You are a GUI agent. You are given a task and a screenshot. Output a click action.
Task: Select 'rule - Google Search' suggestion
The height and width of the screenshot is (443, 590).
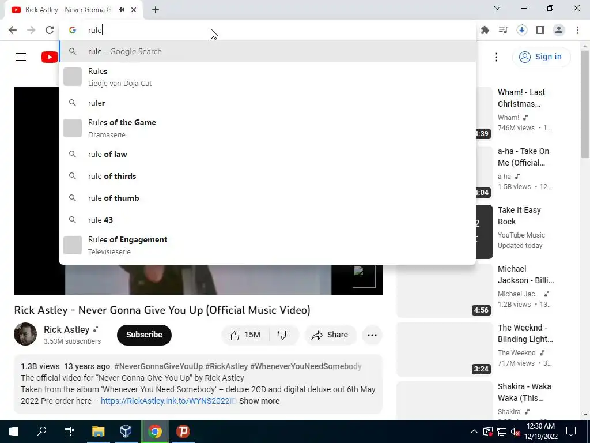point(267,51)
